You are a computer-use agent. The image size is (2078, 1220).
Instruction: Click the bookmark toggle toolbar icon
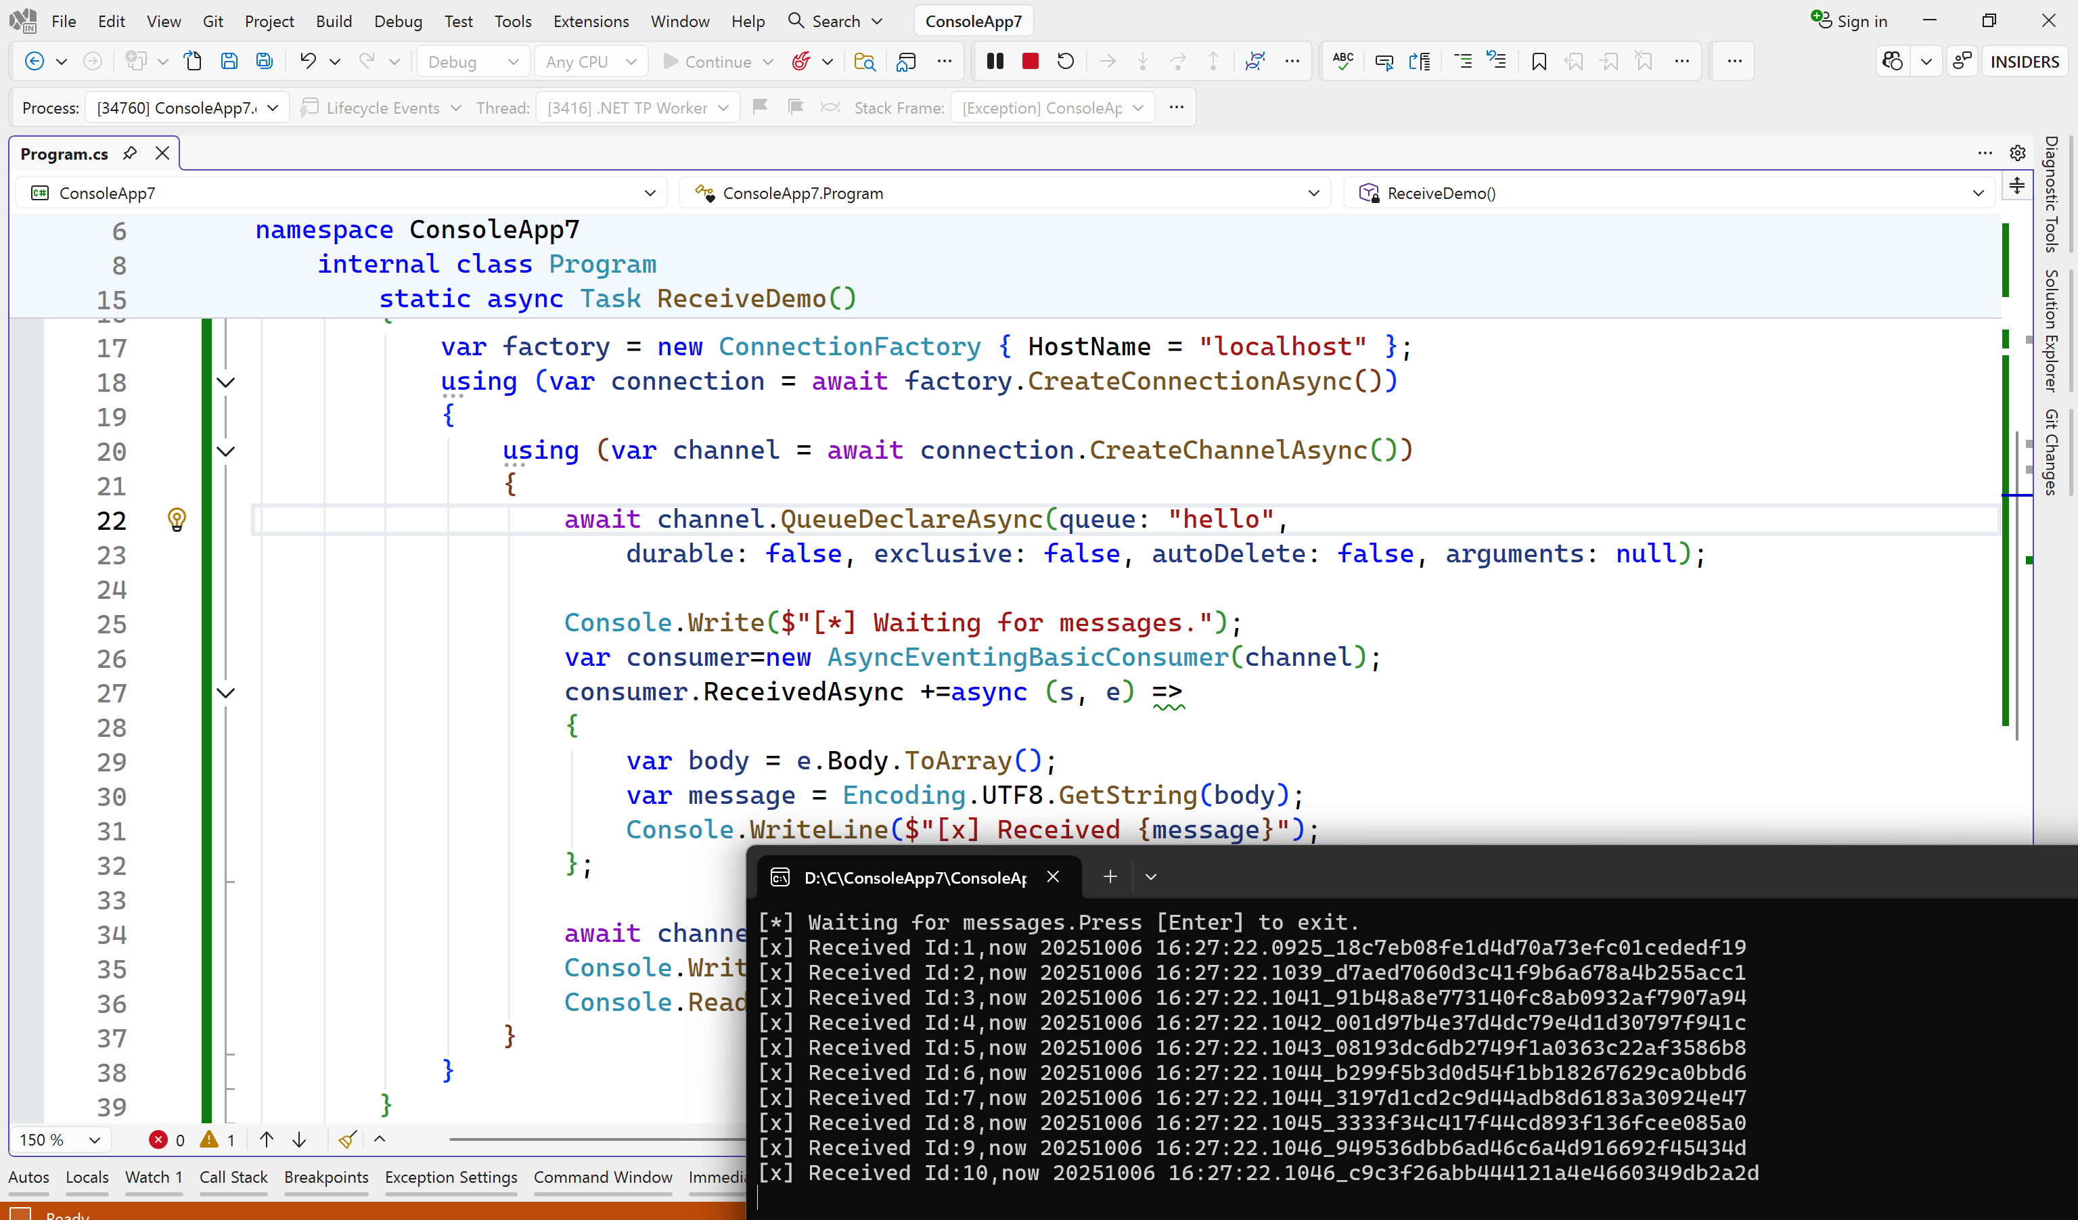(1538, 61)
